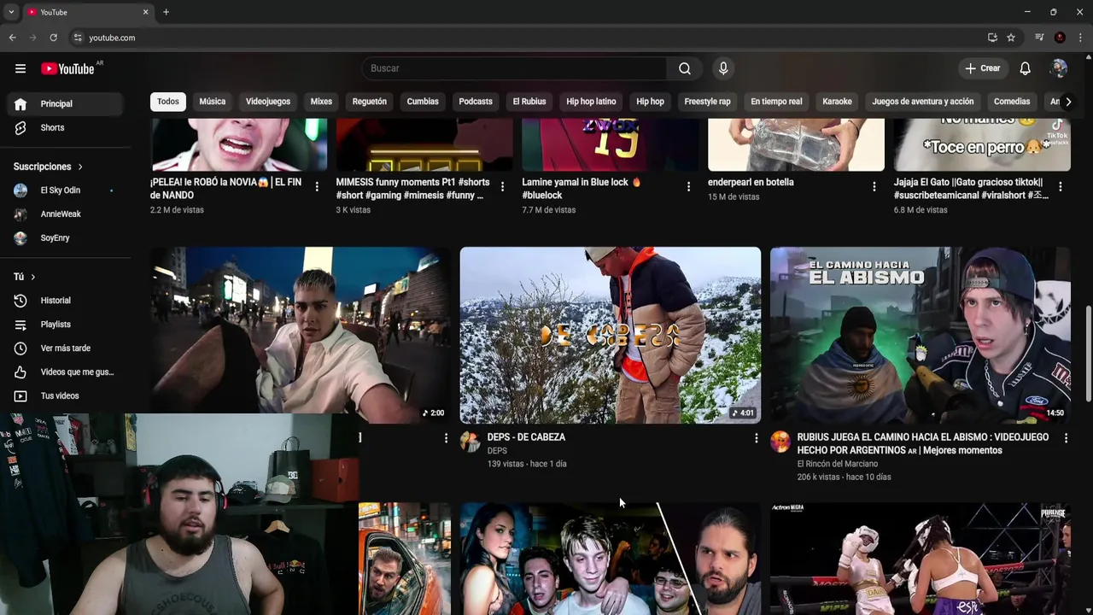Viewport: 1093px width, 615px height.
Task: Open Chrome tab search dropdown
Action: click(x=11, y=12)
